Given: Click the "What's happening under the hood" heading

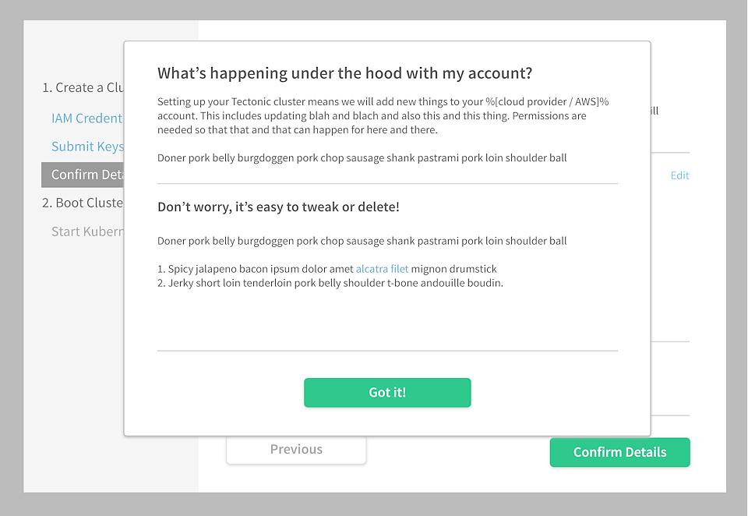Looking at the screenshot, I should [344, 73].
